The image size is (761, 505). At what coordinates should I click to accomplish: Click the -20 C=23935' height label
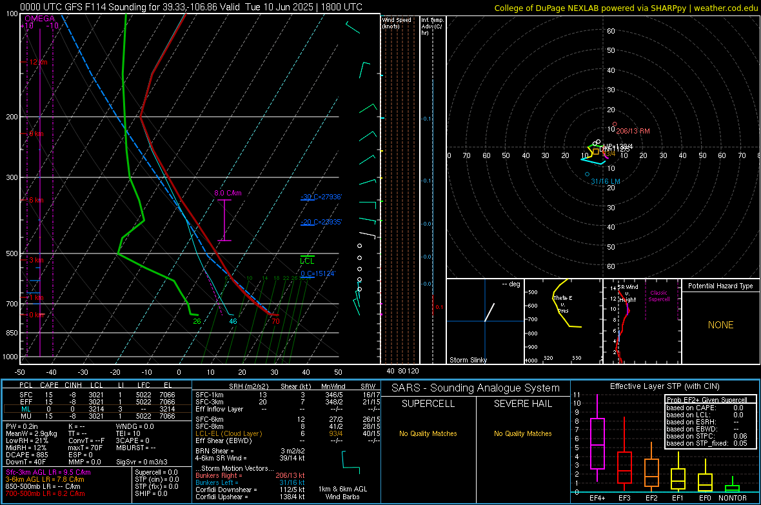321,222
